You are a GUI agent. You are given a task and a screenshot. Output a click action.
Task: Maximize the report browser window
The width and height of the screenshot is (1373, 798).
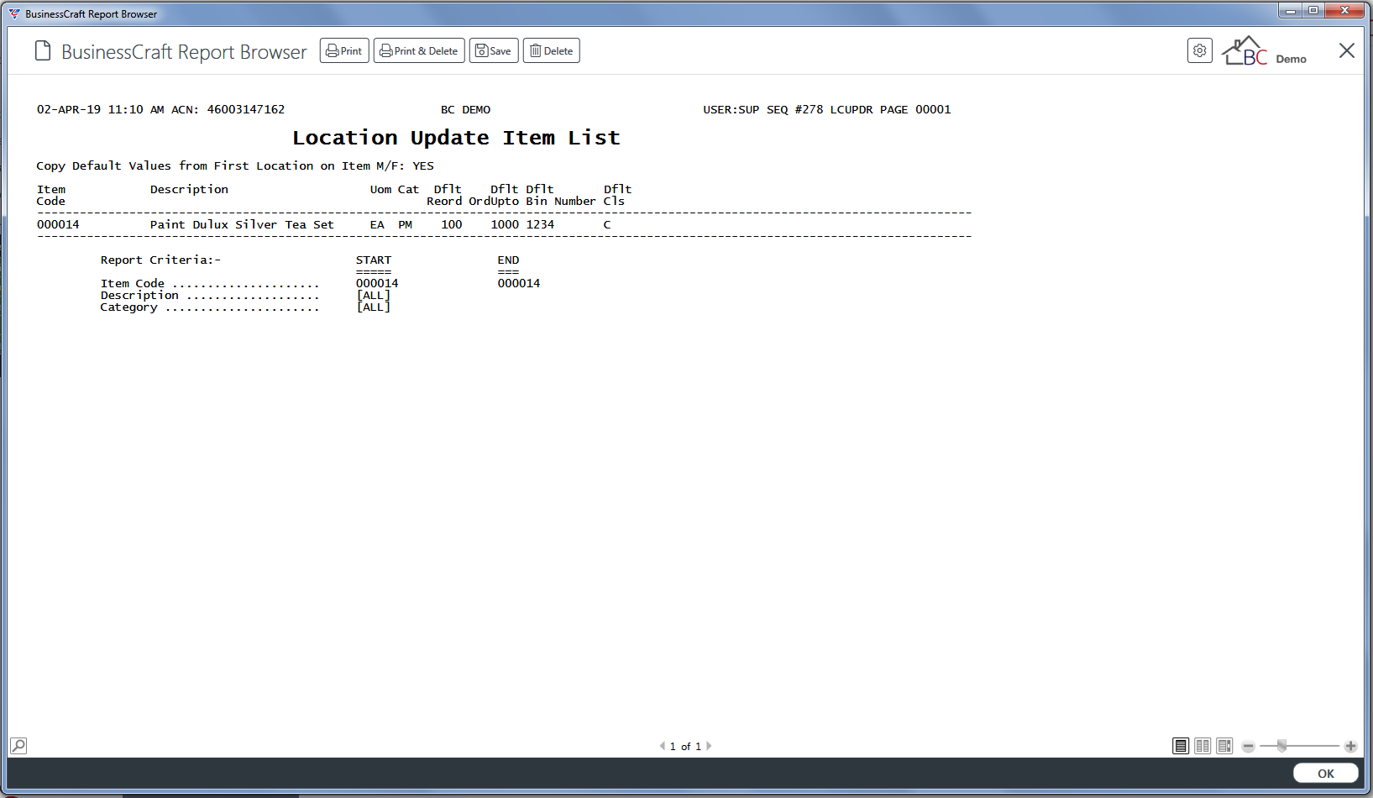click(1313, 10)
